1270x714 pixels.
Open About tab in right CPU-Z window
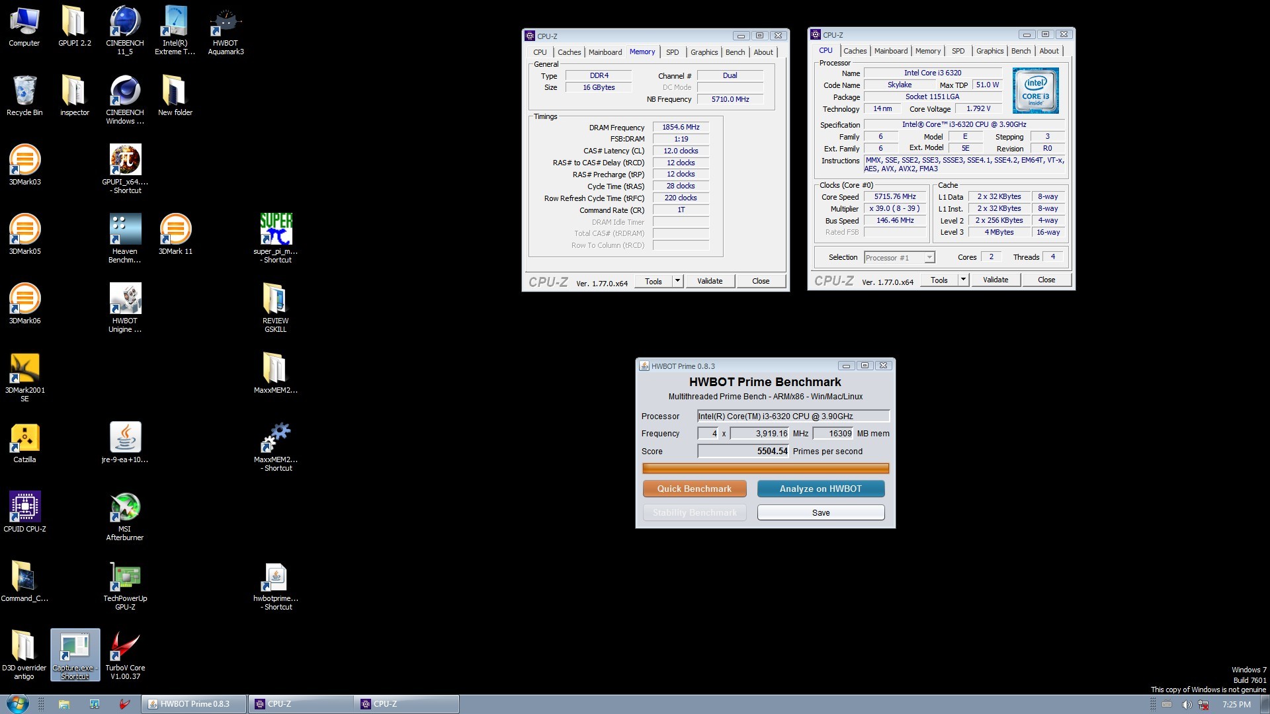click(1048, 51)
